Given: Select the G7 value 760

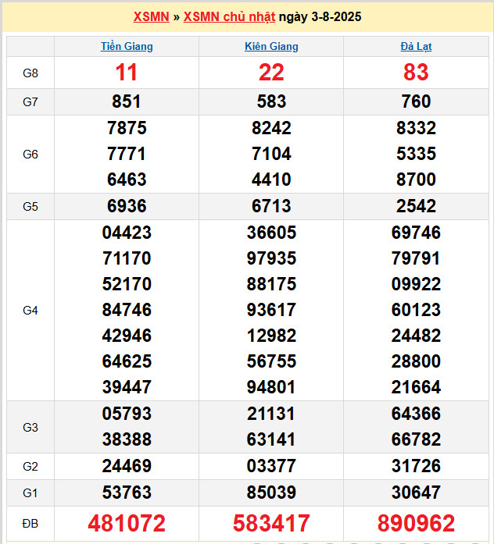Looking at the screenshot, I should 416,101.
